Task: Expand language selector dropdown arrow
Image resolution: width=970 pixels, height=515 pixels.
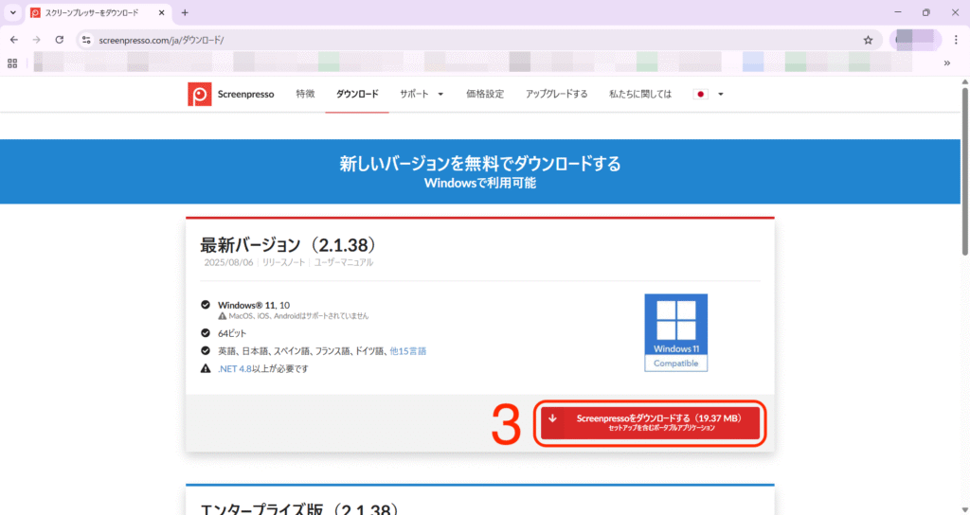Action: point(721,95)
